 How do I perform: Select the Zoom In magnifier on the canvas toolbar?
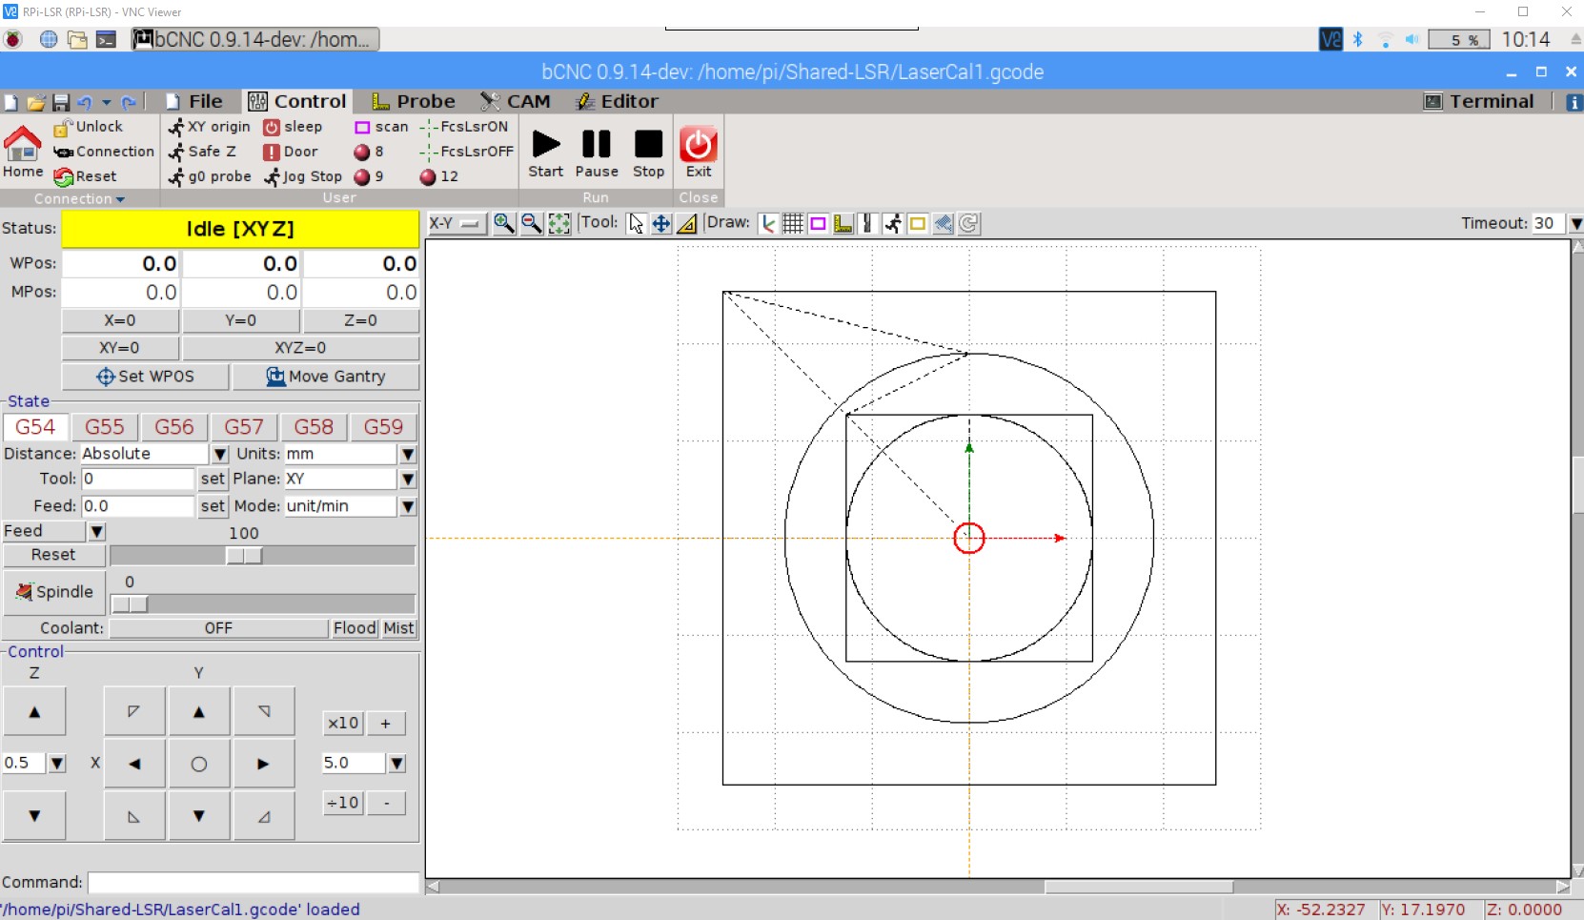click(503, 223)
